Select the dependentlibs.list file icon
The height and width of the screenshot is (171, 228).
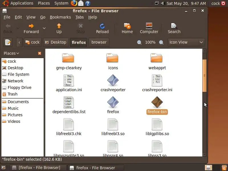(68, 102)
